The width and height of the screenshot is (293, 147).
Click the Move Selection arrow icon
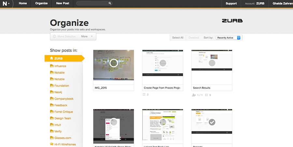point(54,36)
